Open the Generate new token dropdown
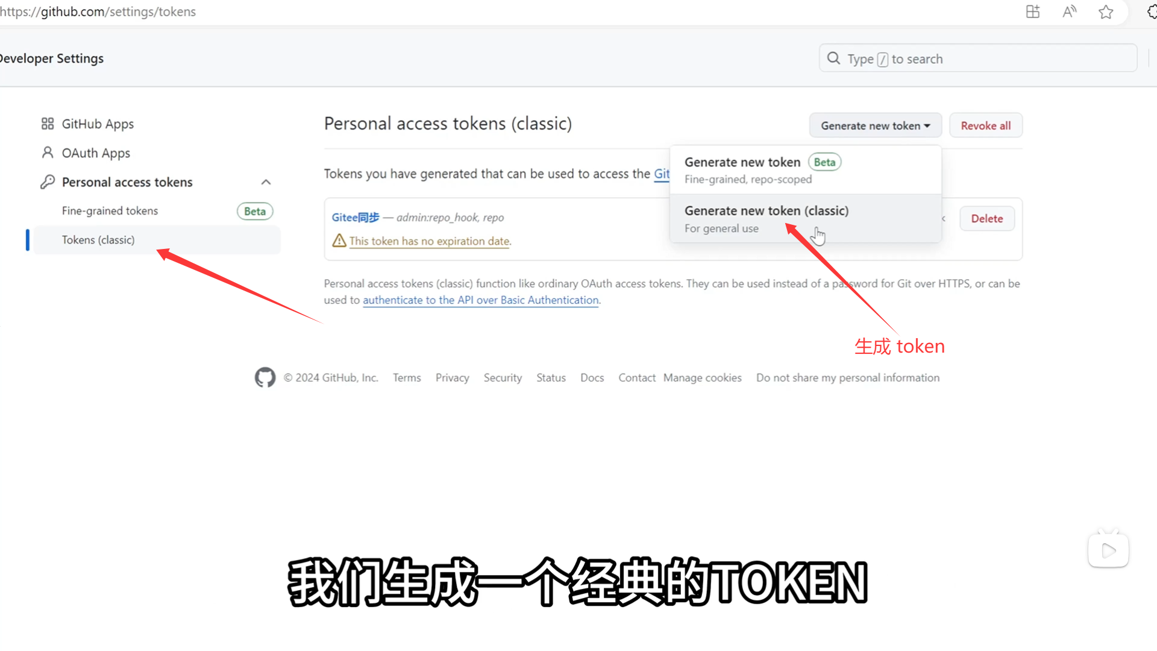The height and width of the screenshot is (651, 1157). pyautogui.click(x=875, y=125)
